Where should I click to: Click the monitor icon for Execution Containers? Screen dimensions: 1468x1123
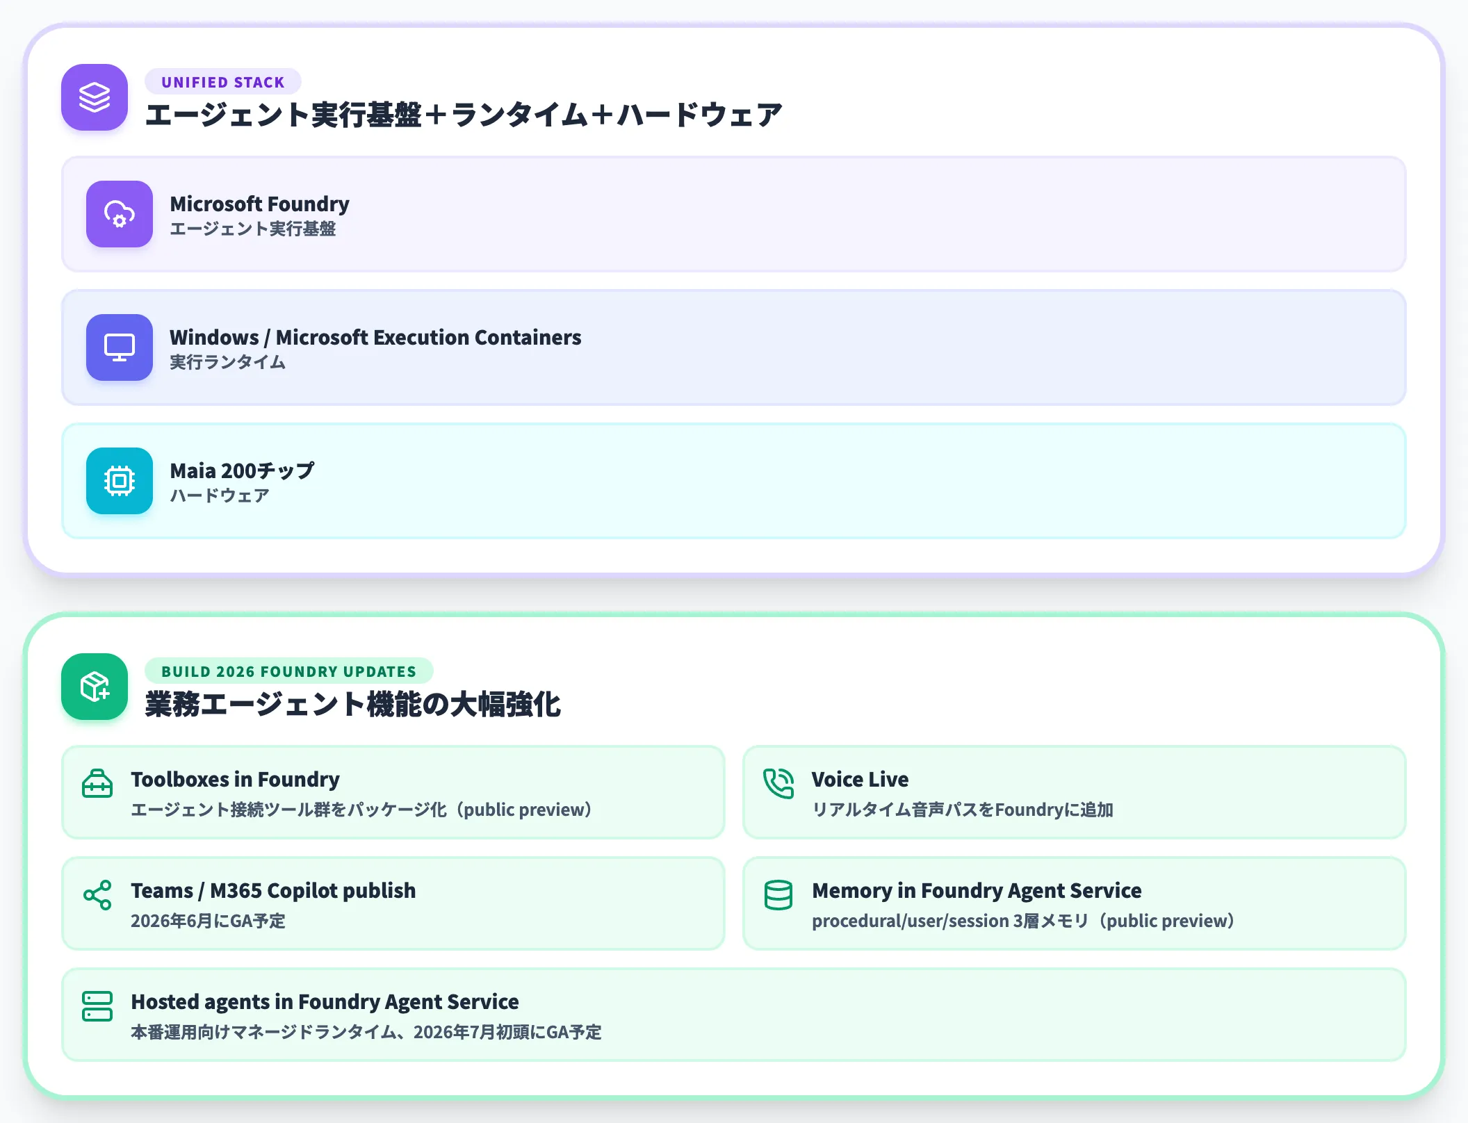pos(120,347)
